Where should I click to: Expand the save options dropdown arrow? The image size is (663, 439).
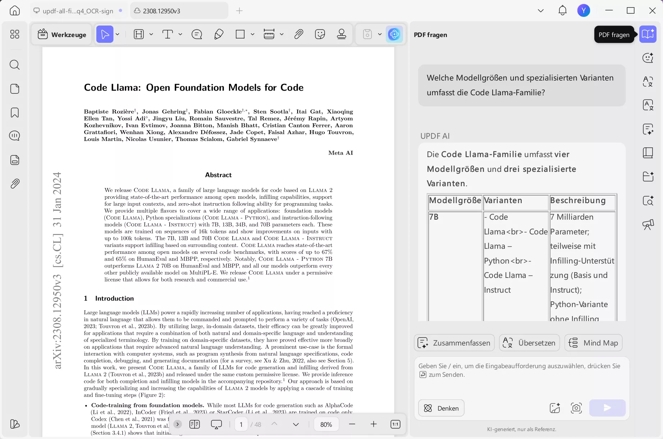point(380,34)
